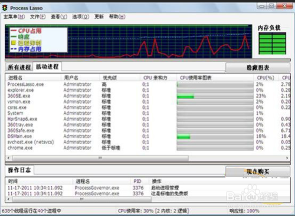Click the process list right scroll arrow
The image size is (295, 216).
tap(287, 158)
